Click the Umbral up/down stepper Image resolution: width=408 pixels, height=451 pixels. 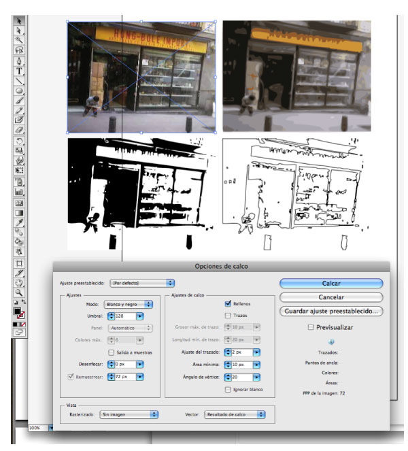pos(111,316)
